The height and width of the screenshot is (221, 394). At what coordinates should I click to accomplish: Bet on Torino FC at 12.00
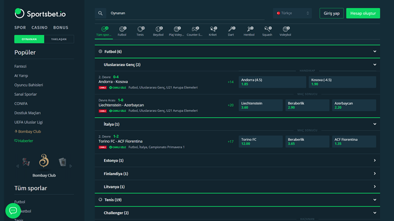260,142
